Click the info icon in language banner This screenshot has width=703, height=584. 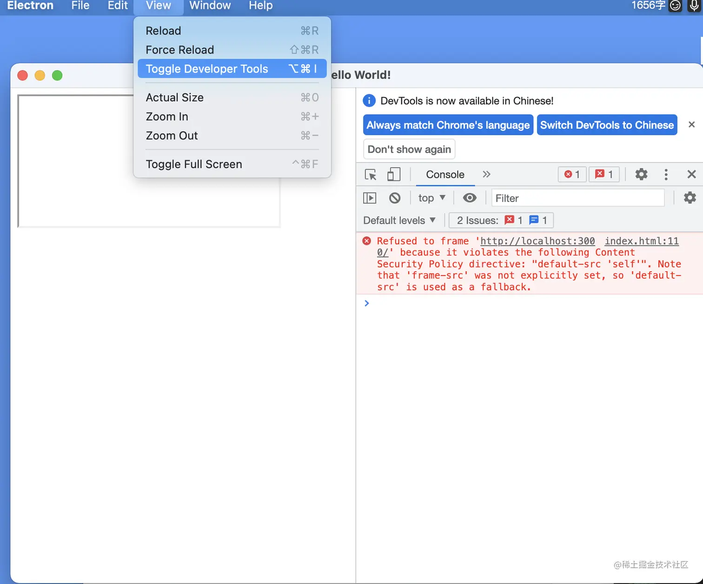(369, 100)
